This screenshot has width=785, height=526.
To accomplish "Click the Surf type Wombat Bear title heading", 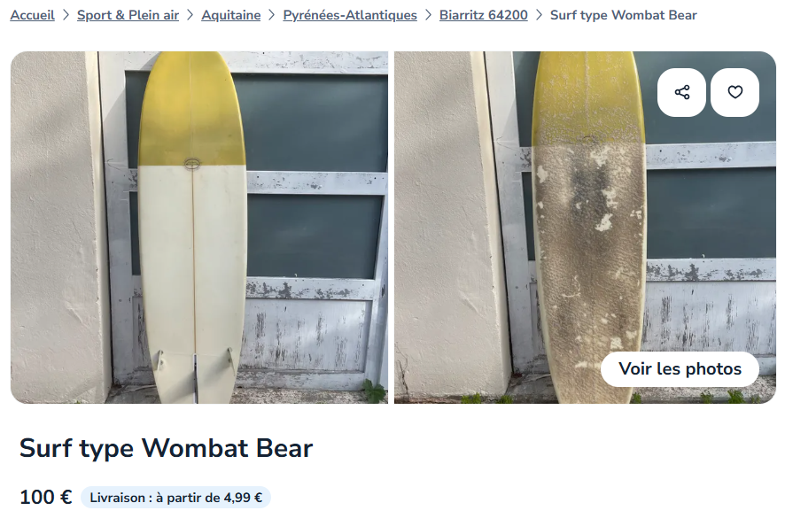I will click(167, 448).
